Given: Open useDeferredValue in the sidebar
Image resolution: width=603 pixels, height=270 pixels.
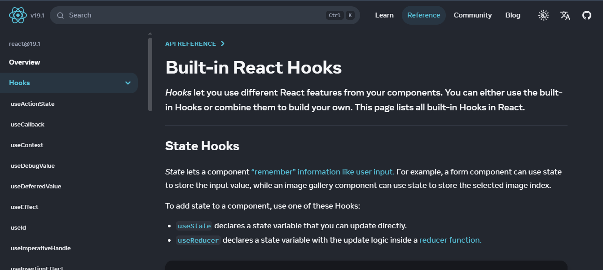Looking at the screenshot, I should [36, 186].
